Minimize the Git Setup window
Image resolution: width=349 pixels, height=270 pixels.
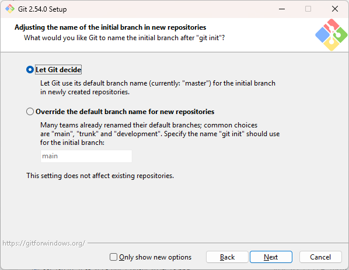(282, 9)
